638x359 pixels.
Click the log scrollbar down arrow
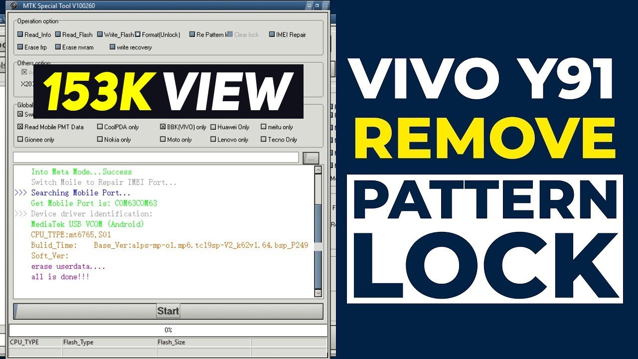[x=319, y=294]
